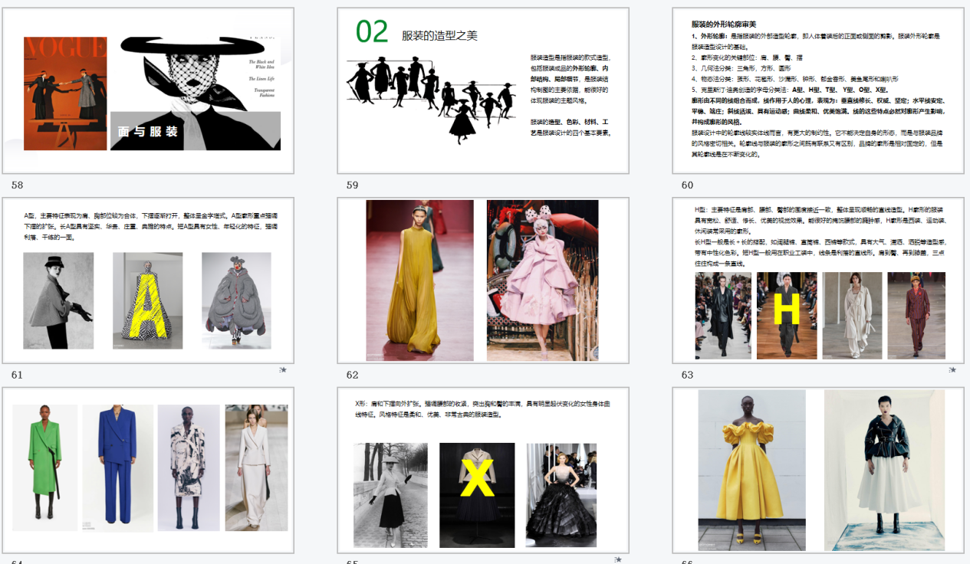The image size is (970, 564).
Task: Open slide 60 about 服装的外形轮廓审美
Action: pos(818,90)
